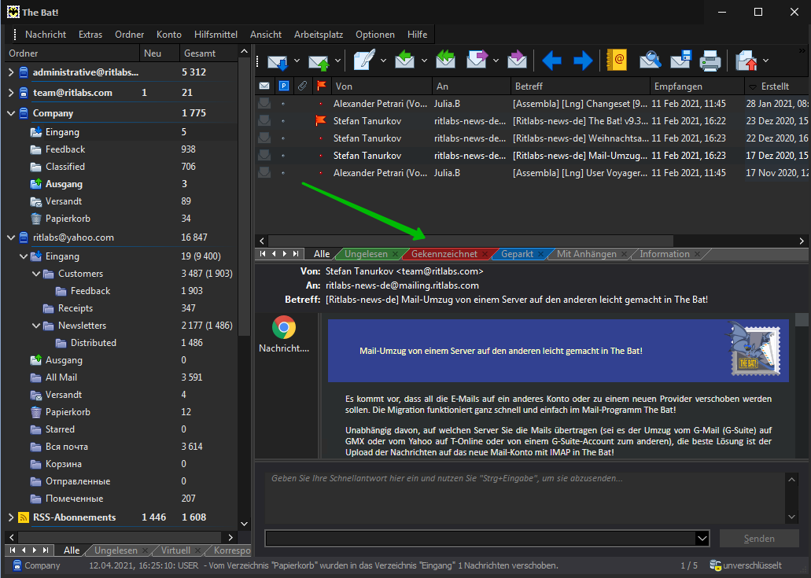Click the paperclip attachment column header

click(x=303, y=86)
